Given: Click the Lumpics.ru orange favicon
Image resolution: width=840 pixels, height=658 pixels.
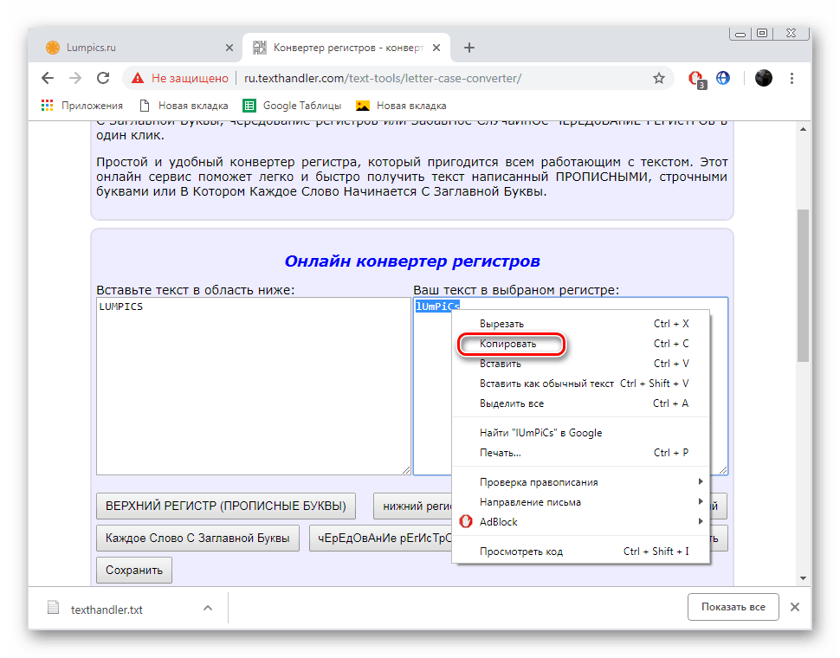Looking at the screenshot, I should tap(53, 48).
